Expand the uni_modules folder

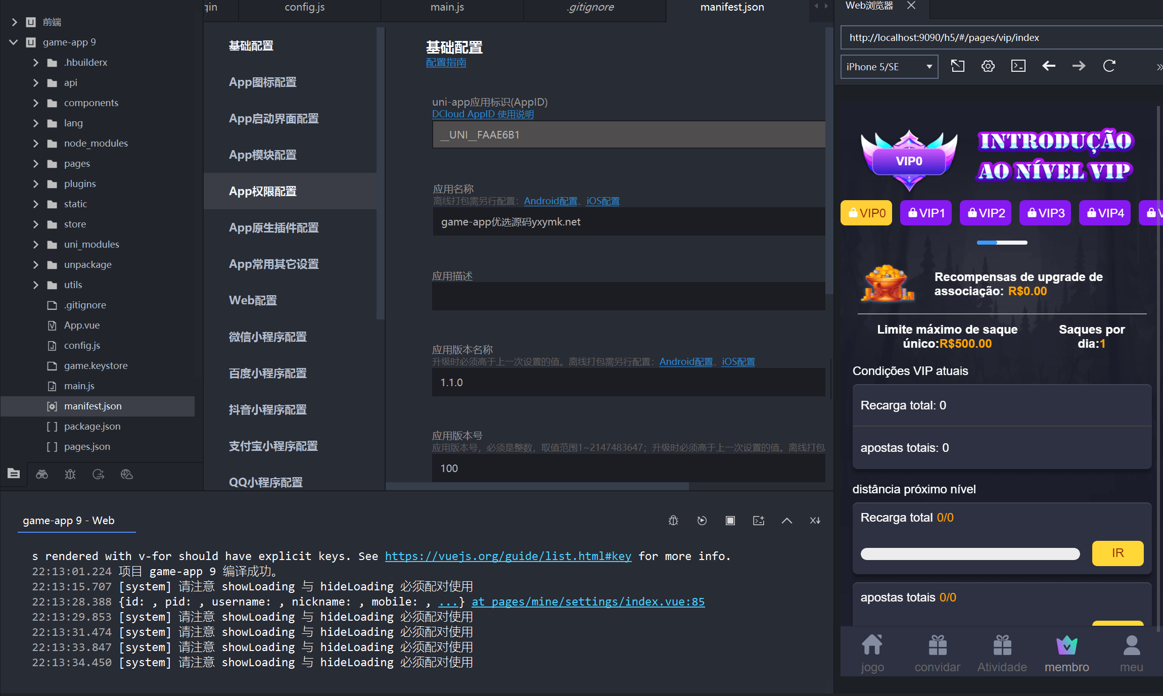click(35, 244)
